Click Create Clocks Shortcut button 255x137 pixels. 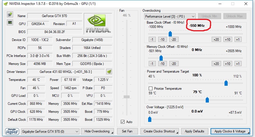point(159,131)
